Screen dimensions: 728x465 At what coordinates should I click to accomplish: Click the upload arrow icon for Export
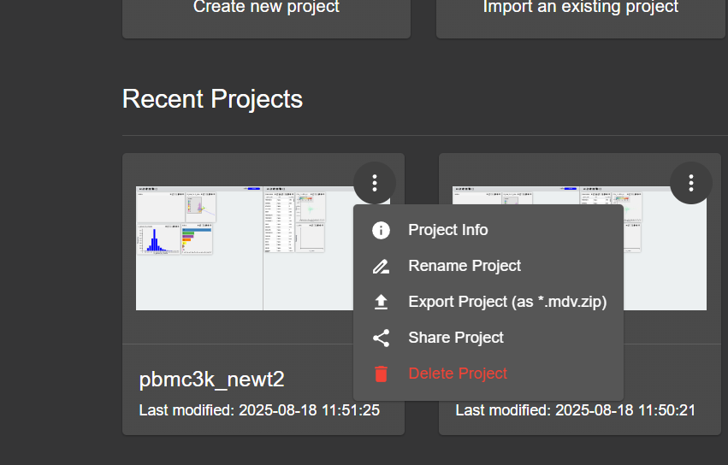[x=382, y=302]
